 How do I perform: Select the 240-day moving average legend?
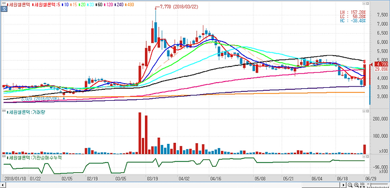[119, 5]
